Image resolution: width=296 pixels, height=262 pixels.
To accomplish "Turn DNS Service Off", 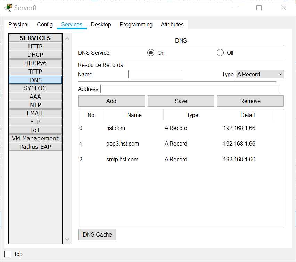I will [220, 53].
